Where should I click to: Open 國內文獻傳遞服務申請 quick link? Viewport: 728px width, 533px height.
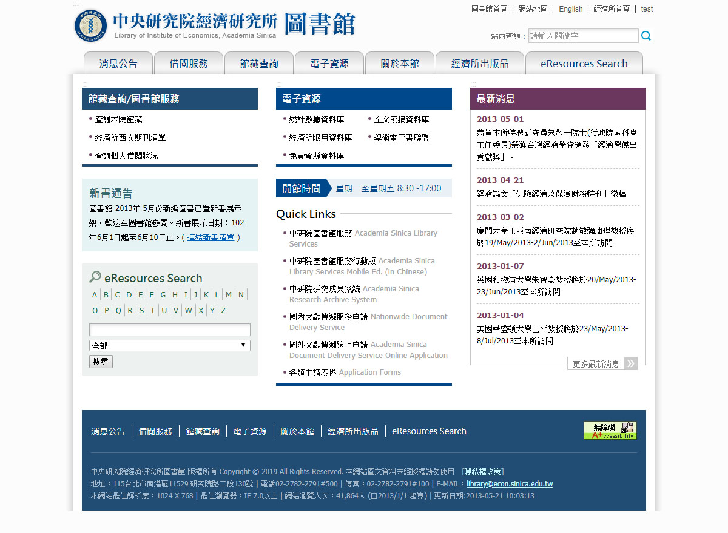point(368,322)
